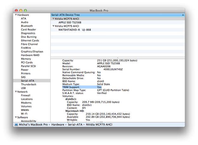
Task: Click Michal's MacBook Pro in path bar
Action: click(33, 125)
